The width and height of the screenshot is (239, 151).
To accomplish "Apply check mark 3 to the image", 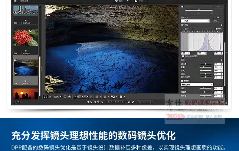I will tap(95, 102).
